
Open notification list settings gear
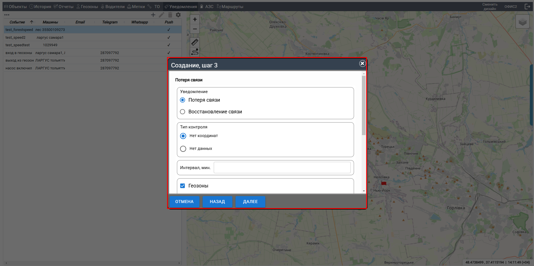[x=178, y=15]
